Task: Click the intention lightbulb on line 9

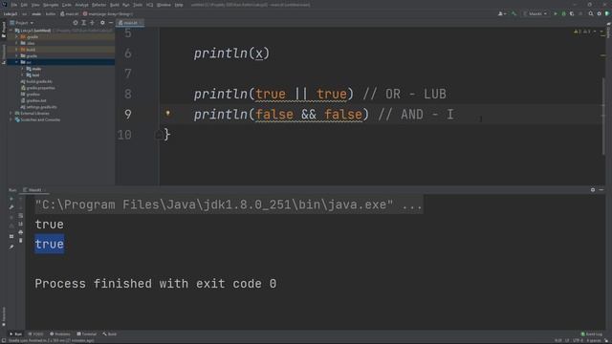Action: 168,114
